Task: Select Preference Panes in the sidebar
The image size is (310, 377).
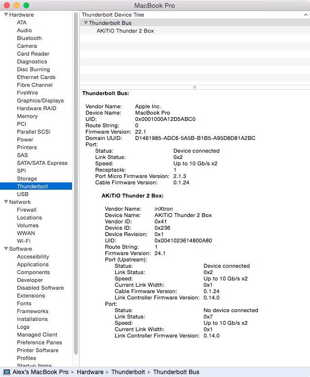Action: (39, 342)
